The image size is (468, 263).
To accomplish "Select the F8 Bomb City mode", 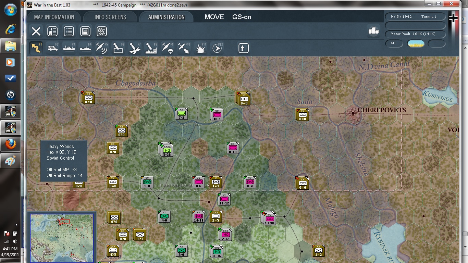I will tap(151, 48).
